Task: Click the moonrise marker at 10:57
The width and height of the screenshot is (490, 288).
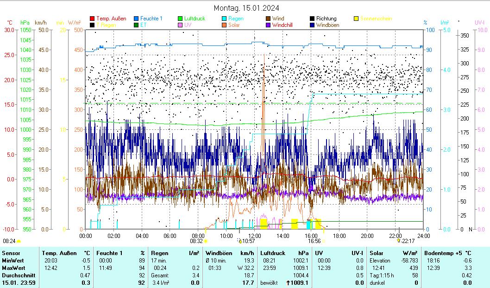Action: click(240, 241)
